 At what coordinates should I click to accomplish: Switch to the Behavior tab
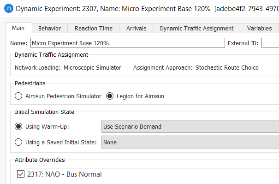[50, 29]
